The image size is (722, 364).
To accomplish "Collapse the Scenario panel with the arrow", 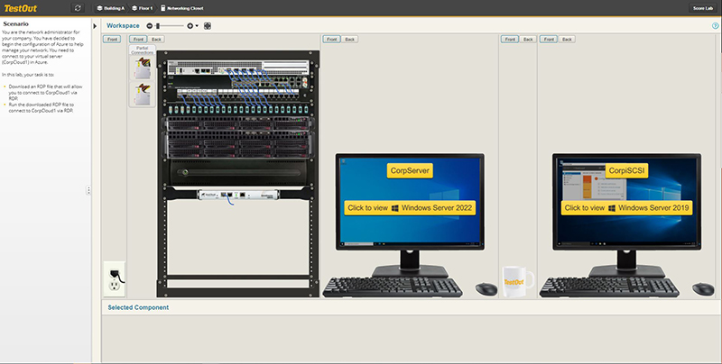I will click(96, 26).
